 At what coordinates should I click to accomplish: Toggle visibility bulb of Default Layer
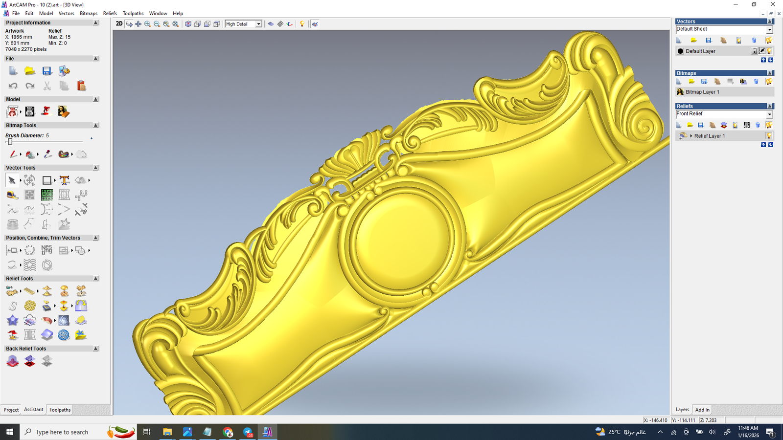[769, 51]
